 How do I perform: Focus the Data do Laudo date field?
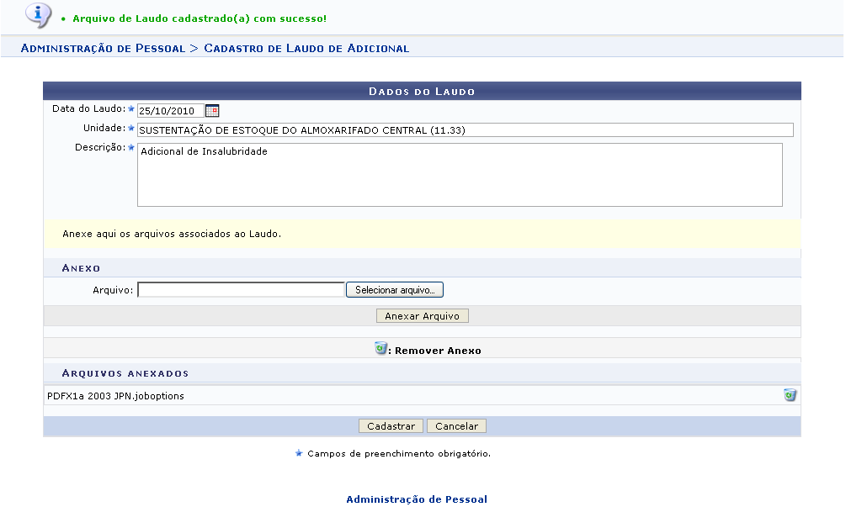click(x=170, y=110)
